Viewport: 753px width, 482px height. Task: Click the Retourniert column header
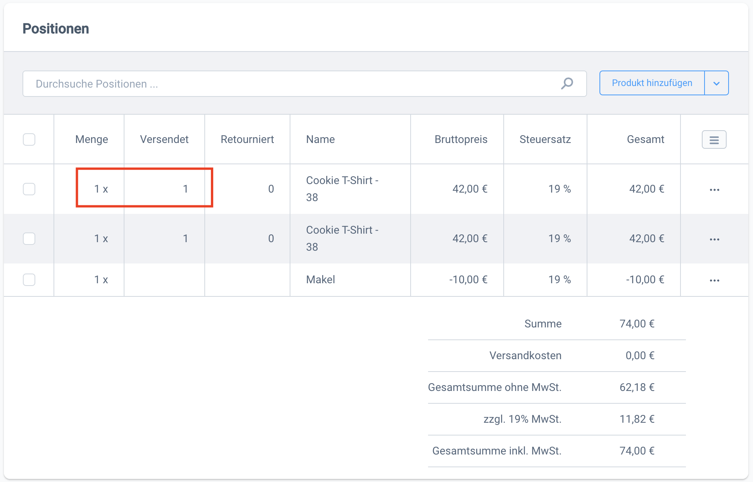point(247,139)
